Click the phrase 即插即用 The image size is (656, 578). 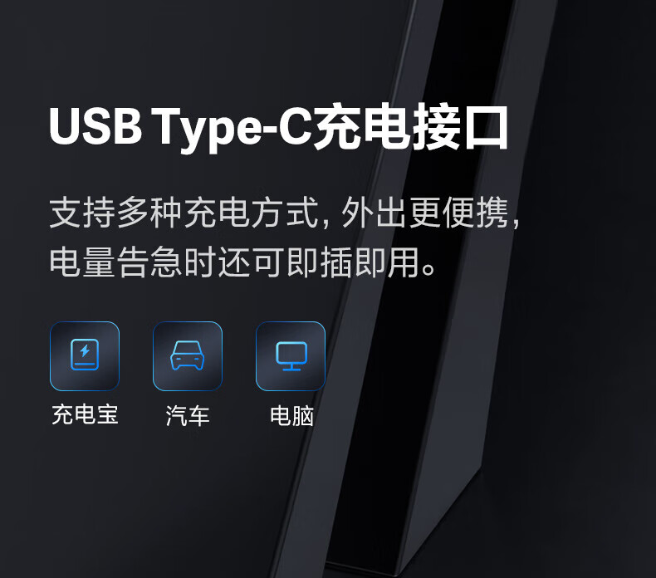click(x=354, y=262)
